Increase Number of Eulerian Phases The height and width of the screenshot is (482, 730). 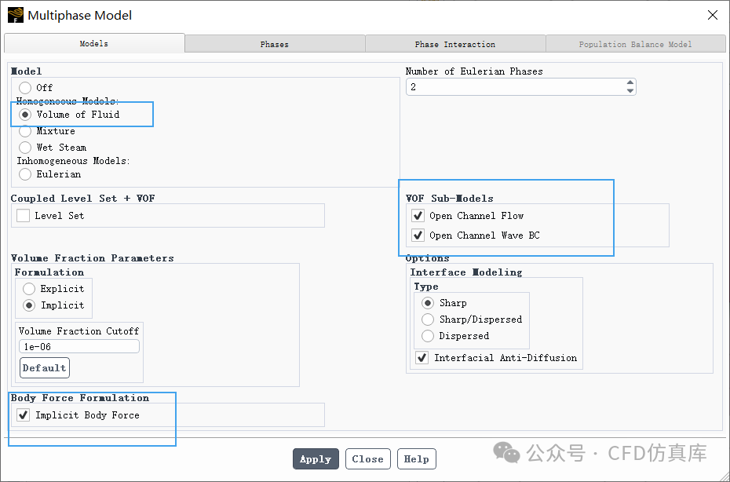630,83
